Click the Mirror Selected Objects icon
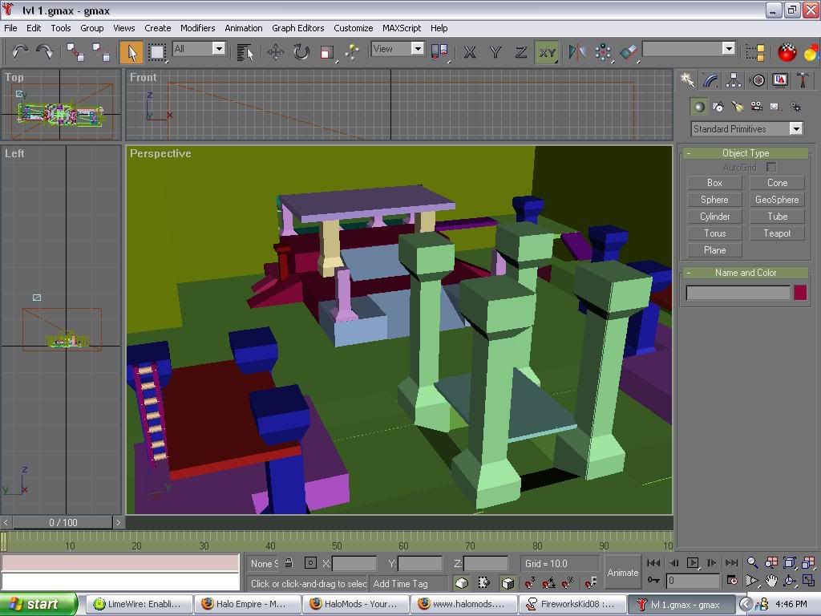 (x=577, y=52)
